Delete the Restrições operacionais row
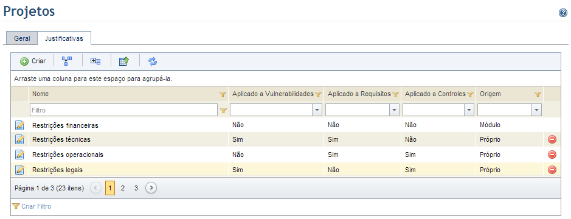This screenshot has width=571, height=219. click(x=552, y=155)
